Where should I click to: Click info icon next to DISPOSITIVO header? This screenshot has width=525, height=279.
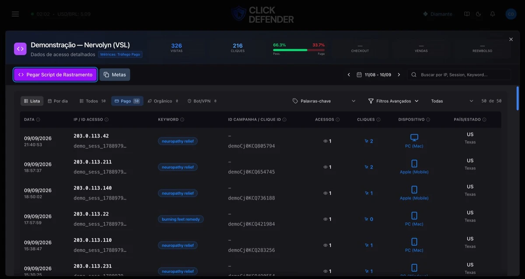pyautogui.click(x=428, y=120)
